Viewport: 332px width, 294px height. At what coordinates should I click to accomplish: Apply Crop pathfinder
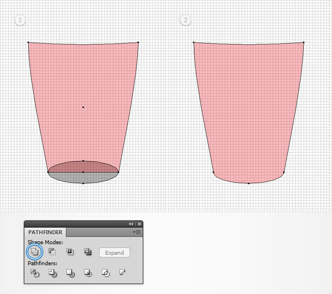(x=88, y=273)
